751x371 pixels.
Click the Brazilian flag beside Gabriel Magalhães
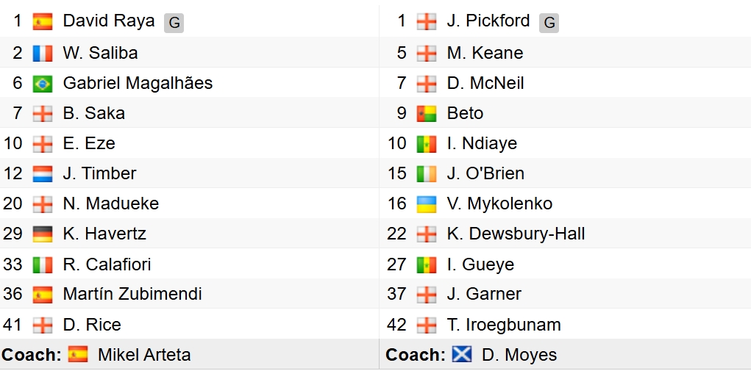pyautogui.click(x=43, y=84)
